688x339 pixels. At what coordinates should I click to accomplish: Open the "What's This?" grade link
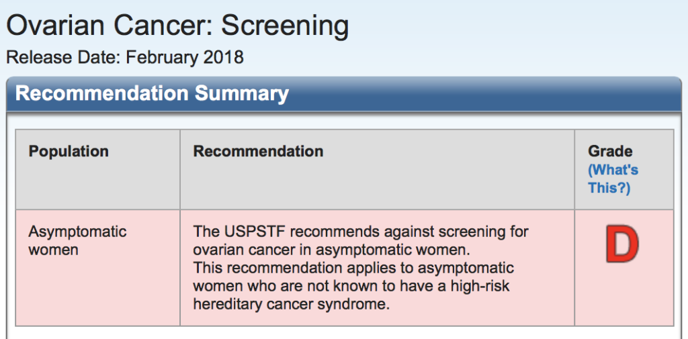click(x=613, y=179)
